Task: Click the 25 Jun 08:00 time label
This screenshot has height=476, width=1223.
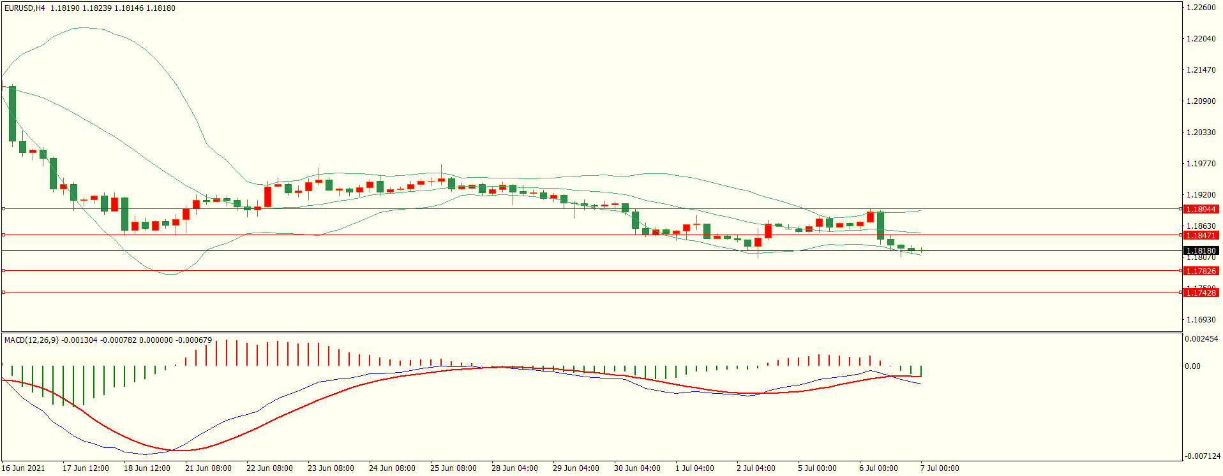Action: click(x=453, y=468)
